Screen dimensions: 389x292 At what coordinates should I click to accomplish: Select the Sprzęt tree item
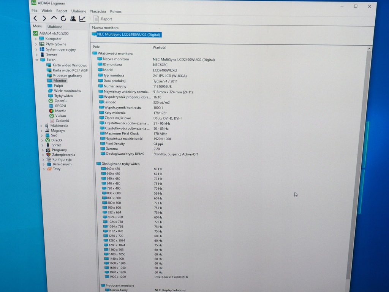point(53,145)
